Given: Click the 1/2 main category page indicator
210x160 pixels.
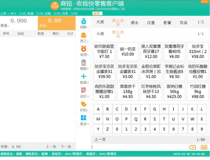Looking at the screenshot, I should (x=201, y=22).
